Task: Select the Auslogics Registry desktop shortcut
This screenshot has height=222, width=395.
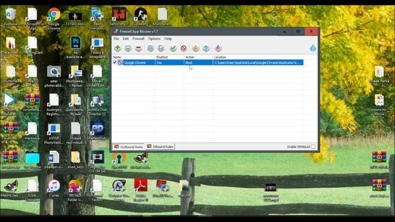Action: pos(54,105)
